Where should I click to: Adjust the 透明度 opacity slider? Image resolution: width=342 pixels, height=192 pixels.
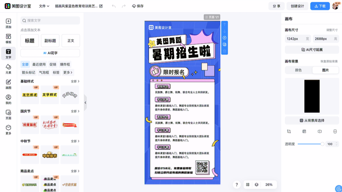[x=322, y=144]
